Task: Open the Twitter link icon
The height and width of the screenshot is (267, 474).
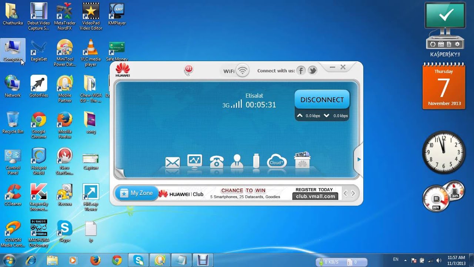Action: click(x=313, y=70)
